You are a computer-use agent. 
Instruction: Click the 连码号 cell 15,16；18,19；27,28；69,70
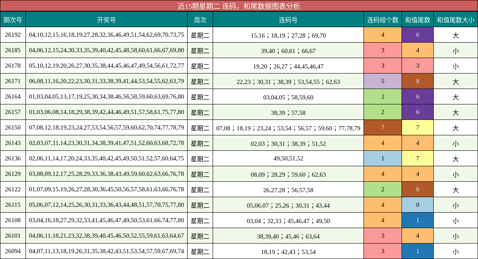tap(288, 36)
